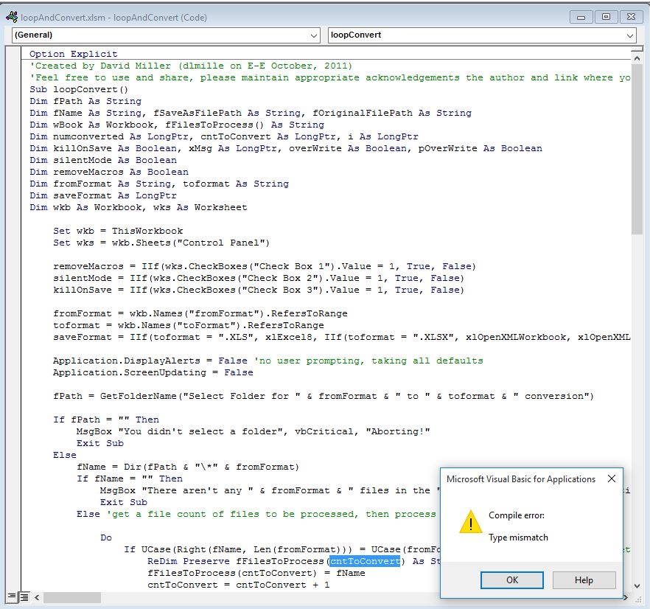Click the 'removeMacros = IIf' line
The height and width of the screenshot is (609, 650).
click(265, 266)
